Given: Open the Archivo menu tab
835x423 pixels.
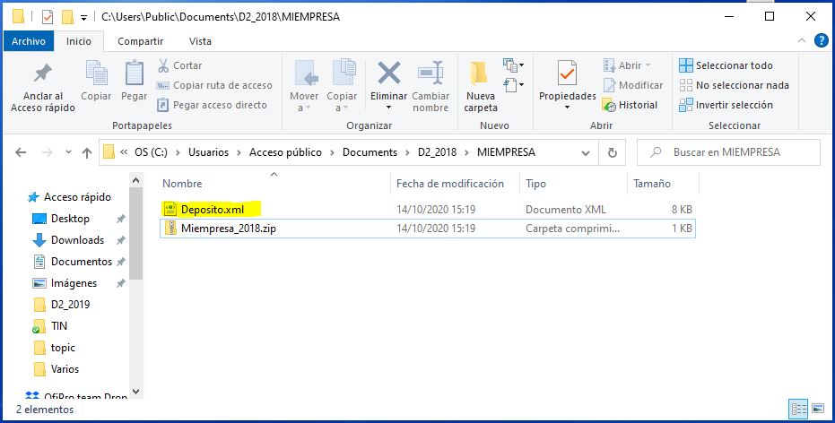Looking at the screenshot, I should (28, 41).
